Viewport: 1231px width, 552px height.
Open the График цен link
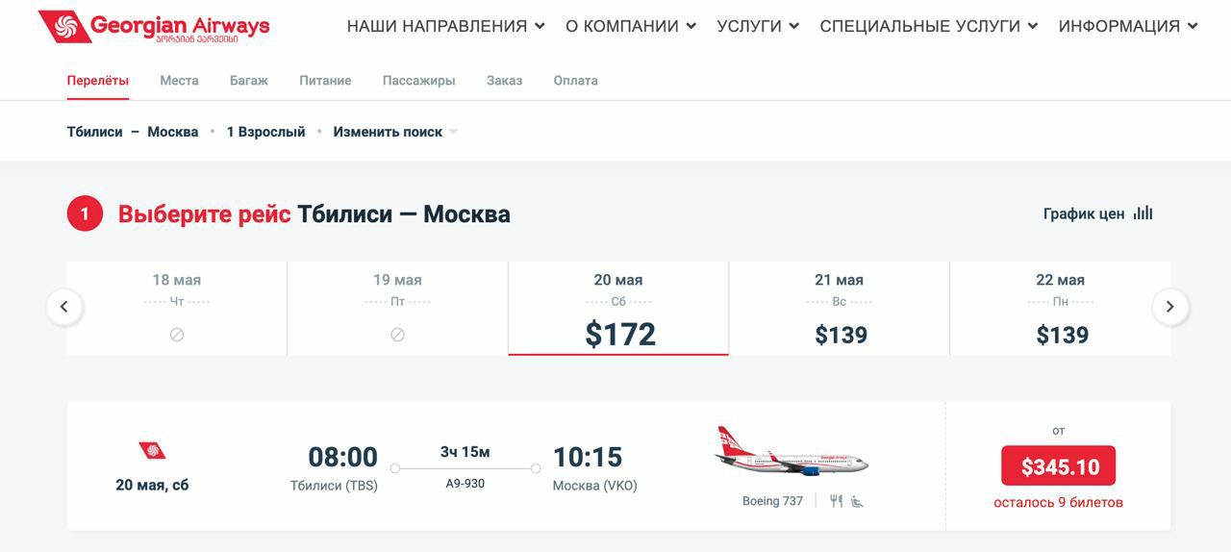coord(1084,213)
